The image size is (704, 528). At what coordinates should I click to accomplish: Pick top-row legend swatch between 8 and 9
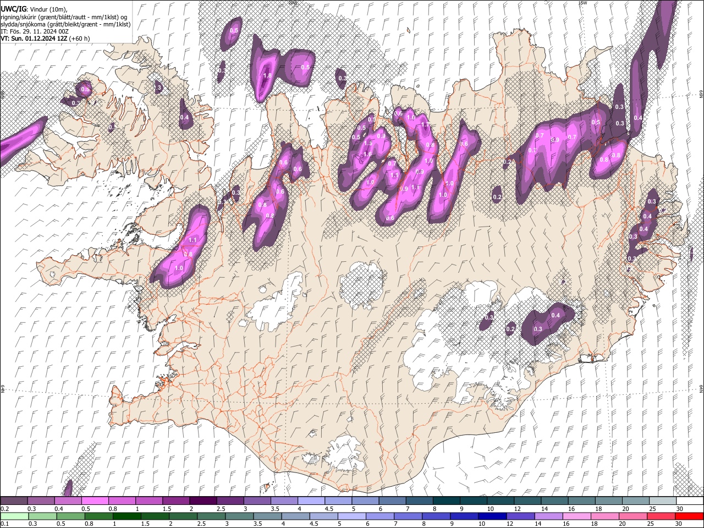click(x=447, y=501)
